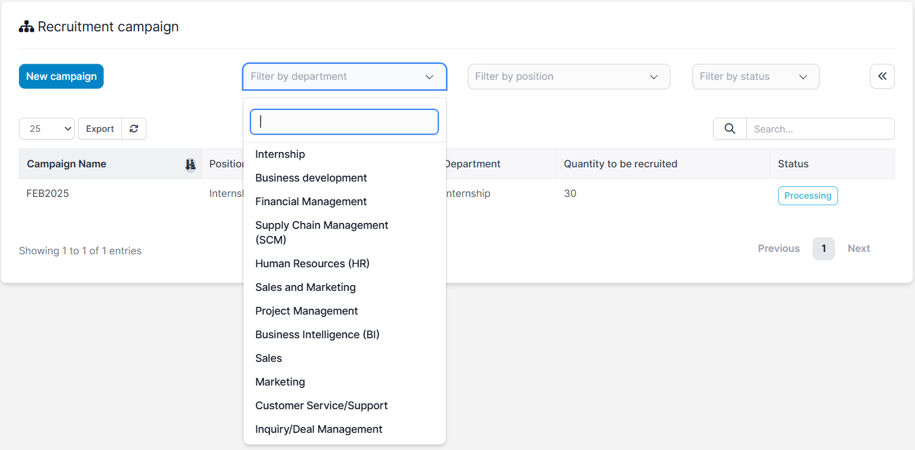Click the refresh table icon
This screenshot has height=450, width=915.
[134, 129]
